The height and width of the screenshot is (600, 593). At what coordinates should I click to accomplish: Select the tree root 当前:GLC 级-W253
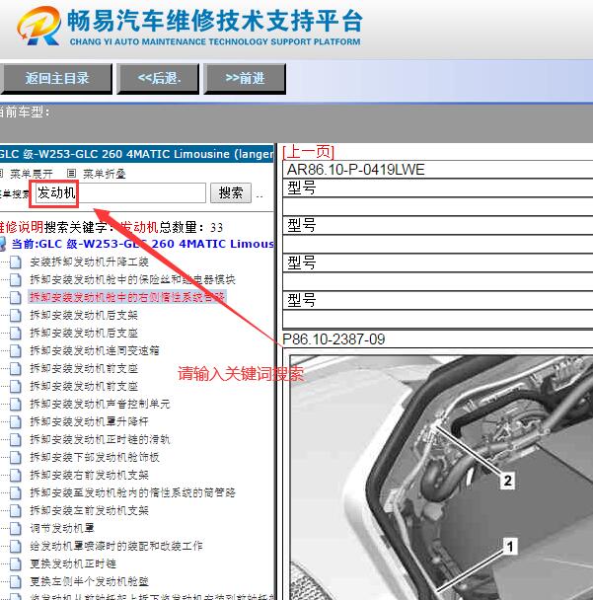(142, 244)
